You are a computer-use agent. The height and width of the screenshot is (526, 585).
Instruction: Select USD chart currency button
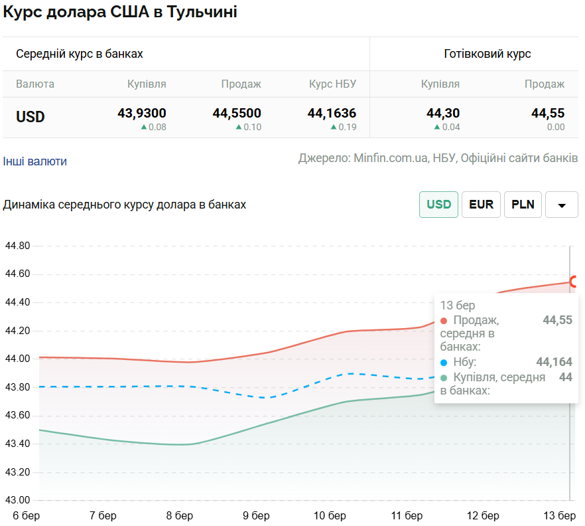pyautogui.click(x=438, y=205)
